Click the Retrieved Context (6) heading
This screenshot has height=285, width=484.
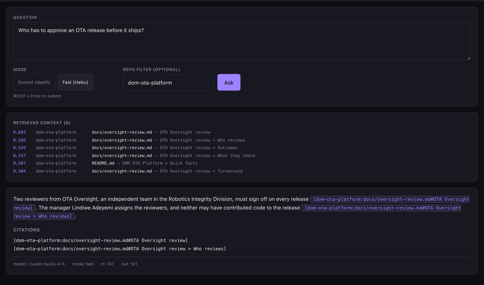pos(42,123)
